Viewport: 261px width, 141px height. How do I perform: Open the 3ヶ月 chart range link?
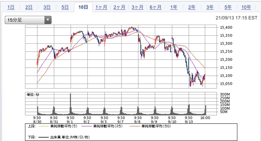pos(137,7)
